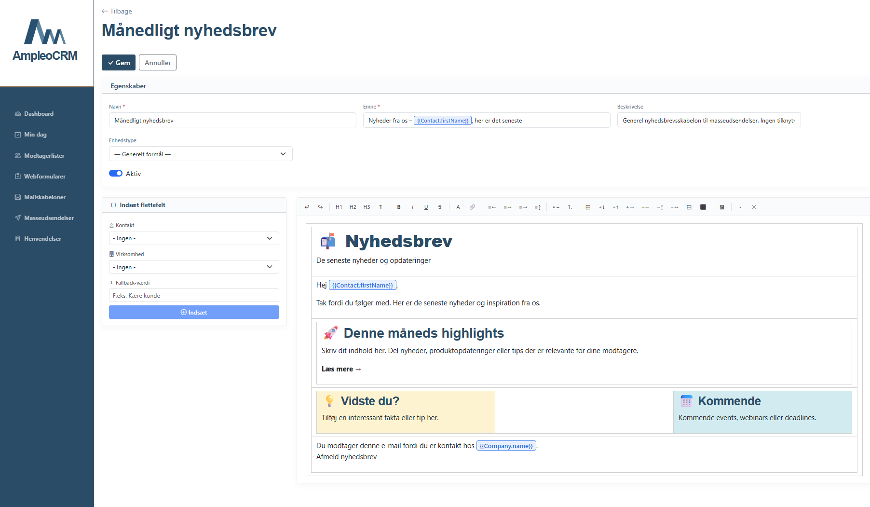Open the Enhedstype dropdown
Viewport: 870px width, 507px height.
click(201, 154)
